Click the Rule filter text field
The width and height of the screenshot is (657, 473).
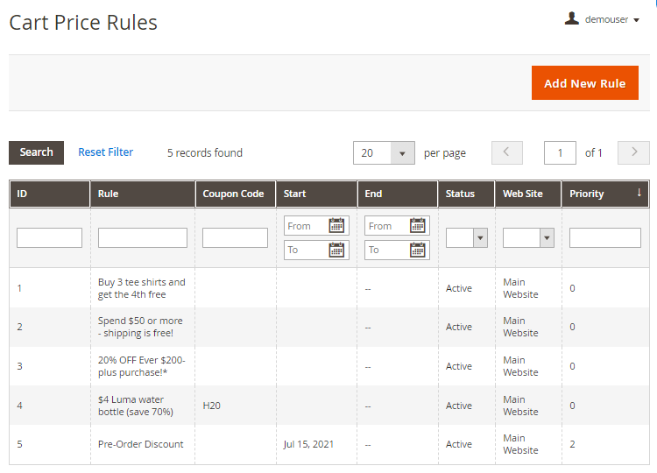[x=142, y=237]
